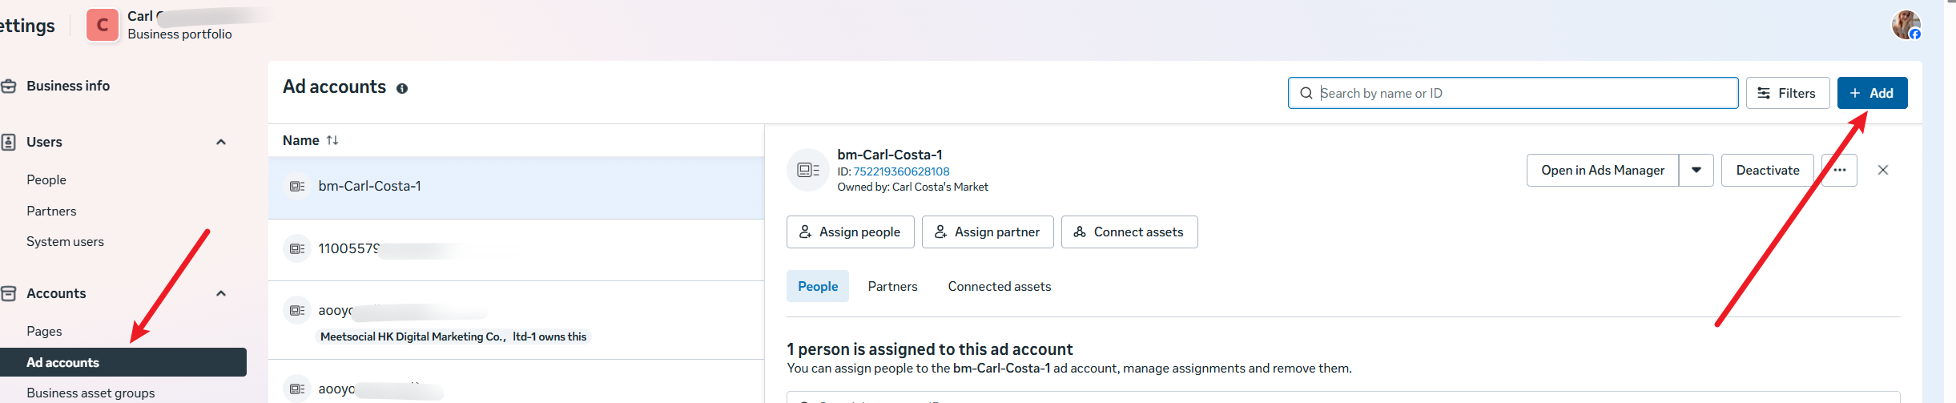The image size is (1956, 403).
Task: Open System users in sidebar
Action: pyautogui.click(x=65, y=241)
